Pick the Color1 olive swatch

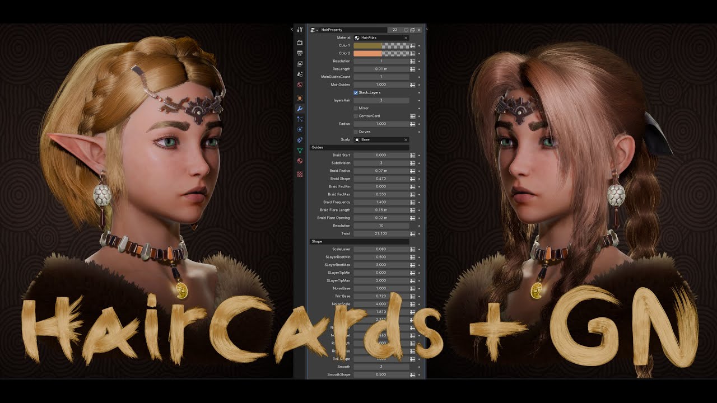367,45
